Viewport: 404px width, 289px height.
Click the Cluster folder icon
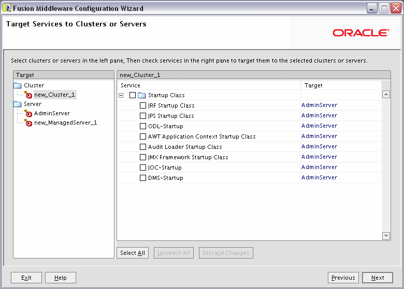(18, 85)
